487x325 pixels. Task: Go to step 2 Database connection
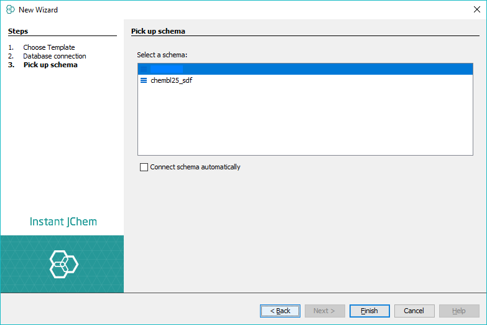[x=54, y=56]
